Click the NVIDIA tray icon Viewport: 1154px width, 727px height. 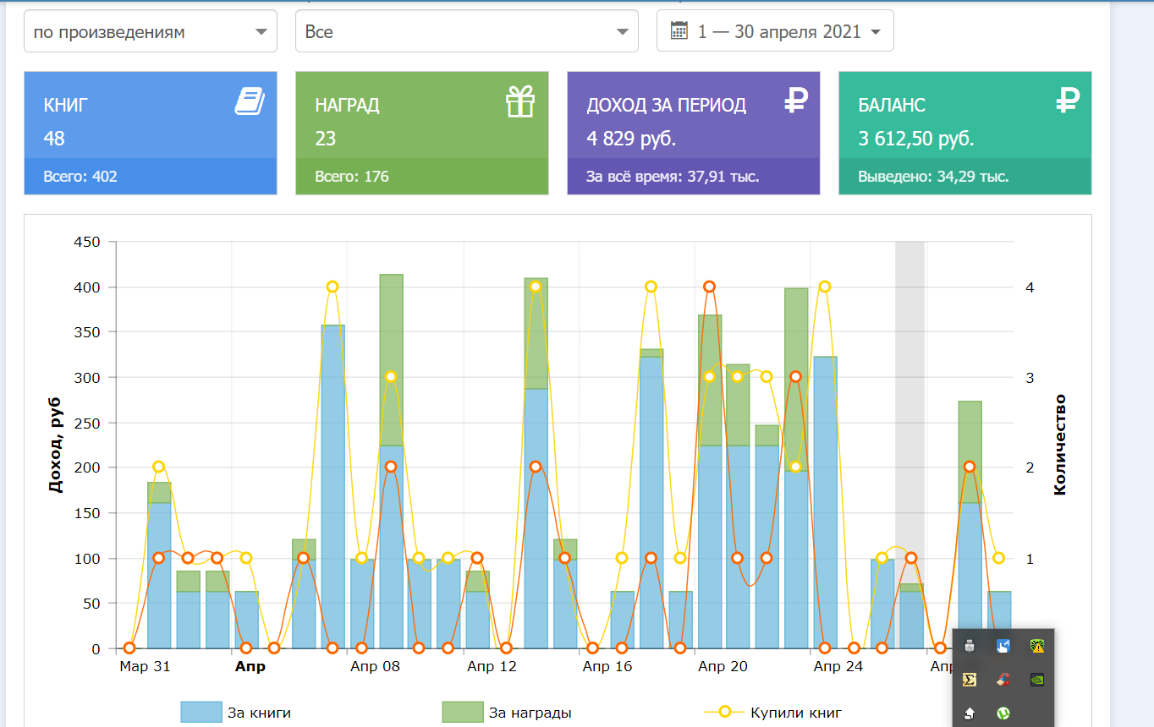(x=1036, y=679)
